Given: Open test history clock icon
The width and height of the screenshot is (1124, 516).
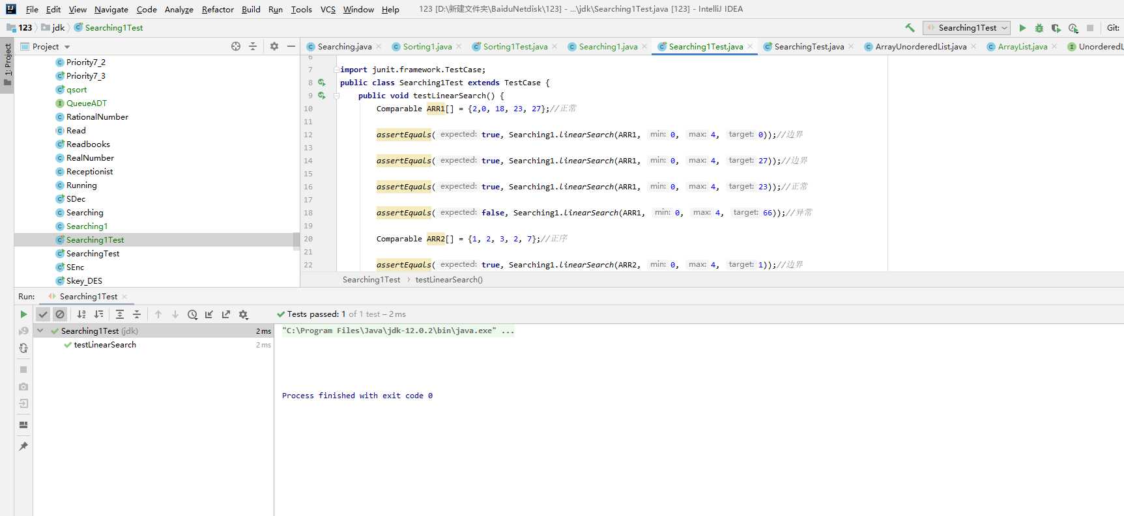Looking at the screenshot, I should coord(192,314).
